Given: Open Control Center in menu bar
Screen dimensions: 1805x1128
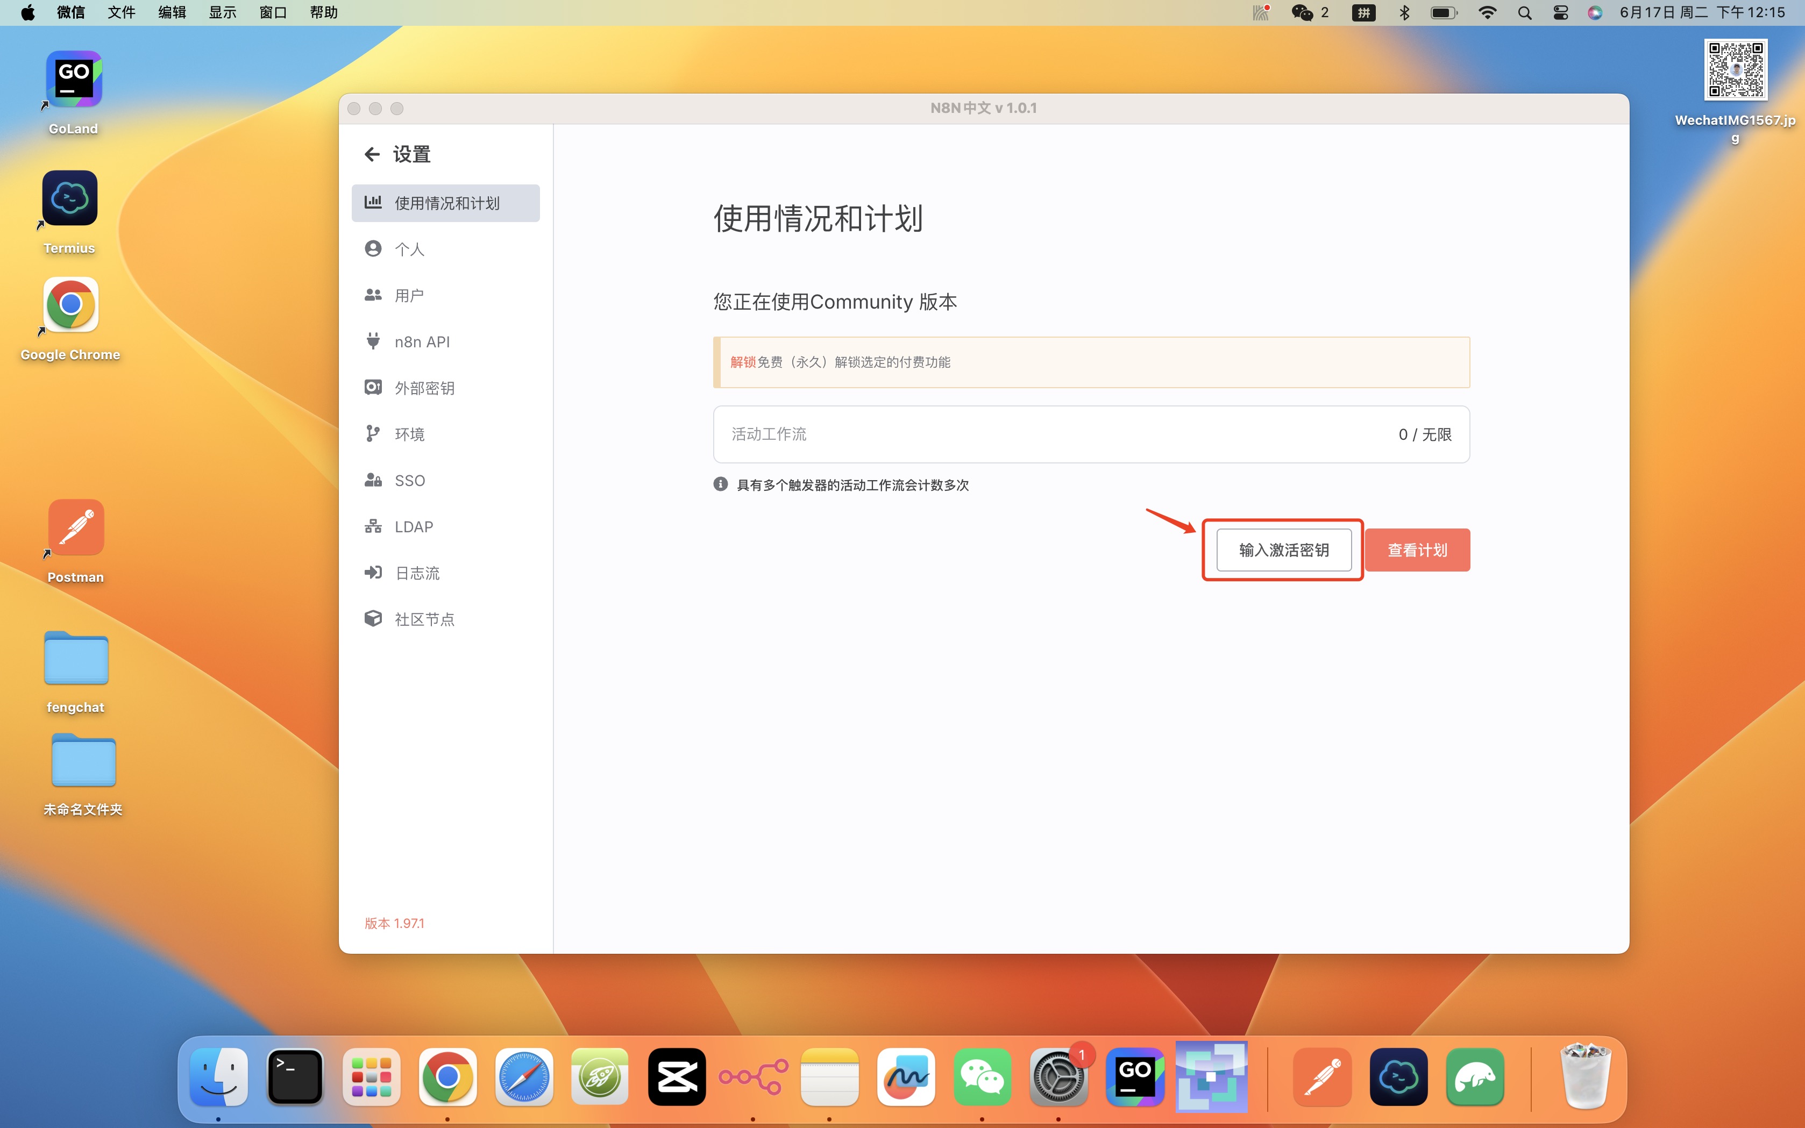Looking at the screenshot, I should [1560, 13].
